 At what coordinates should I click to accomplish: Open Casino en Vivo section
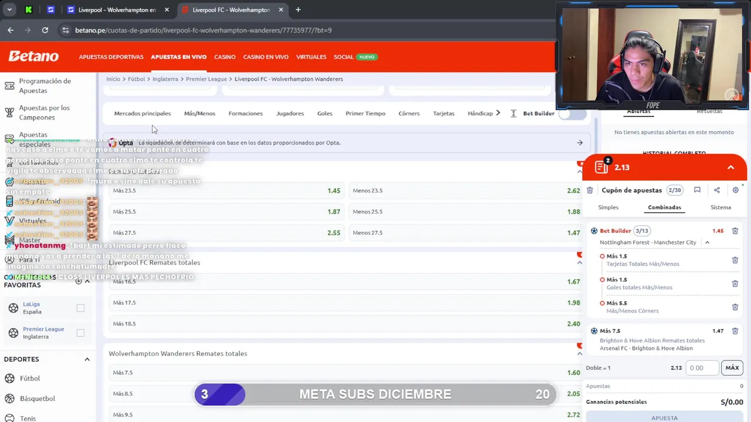[x=266, y=57]
